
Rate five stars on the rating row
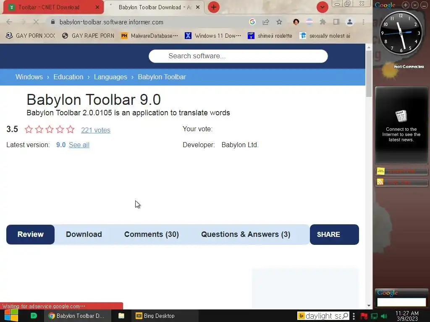(71, 129)
